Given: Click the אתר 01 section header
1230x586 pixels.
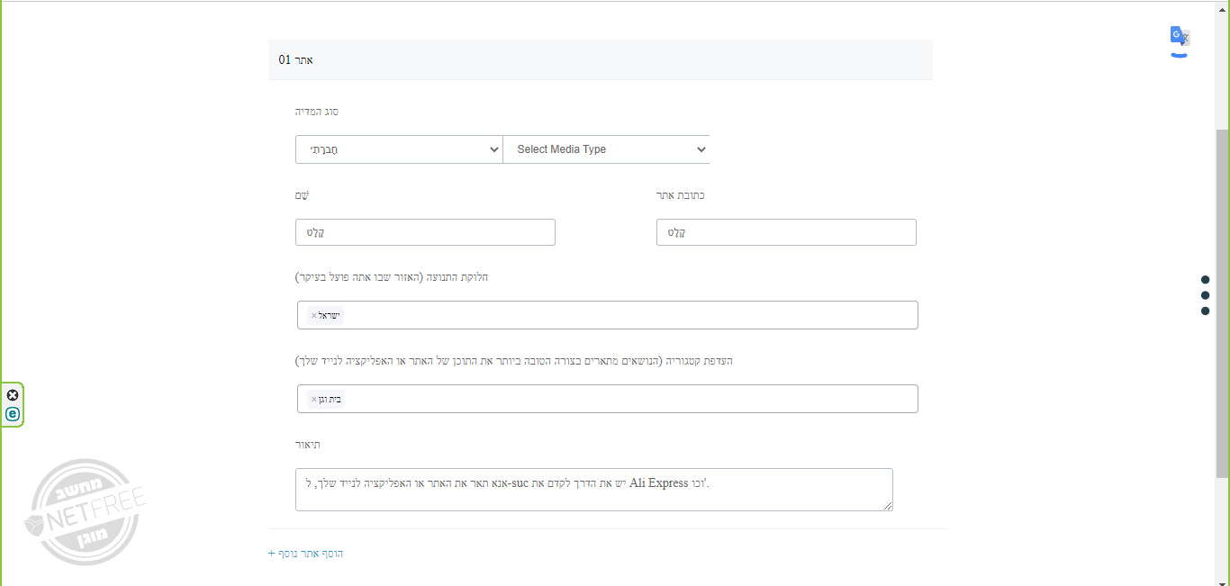Looking at the screenshot, I should click(x=600, y=59).
